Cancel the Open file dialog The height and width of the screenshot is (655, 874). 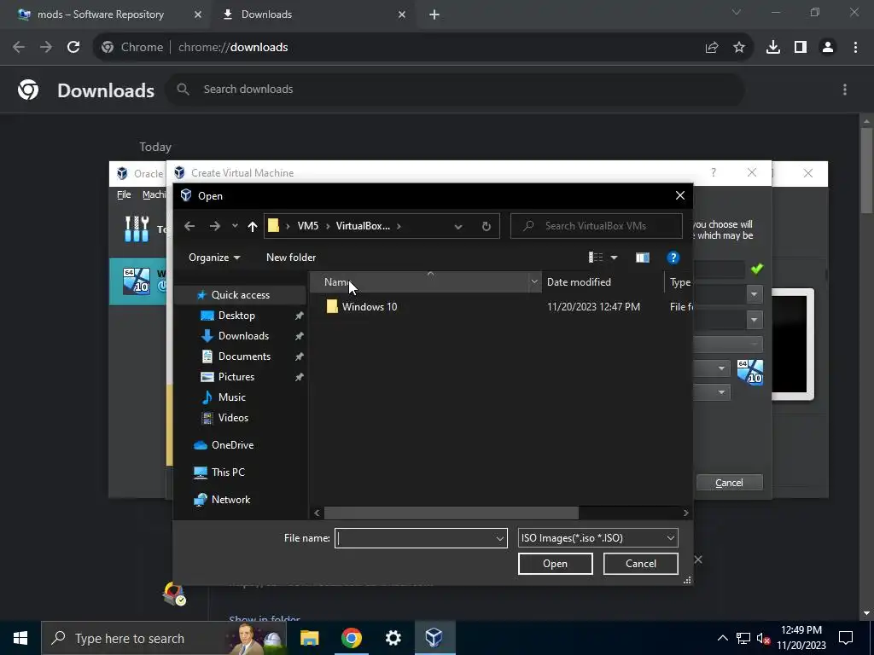point(640,564)
